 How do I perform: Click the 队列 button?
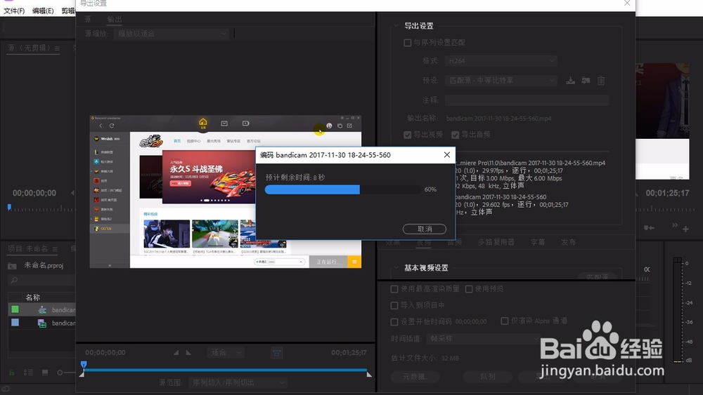click(487, 377)
